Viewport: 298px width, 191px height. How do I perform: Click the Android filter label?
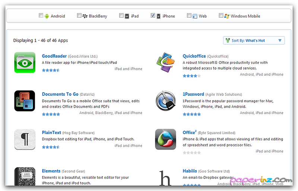click(58, 16)
